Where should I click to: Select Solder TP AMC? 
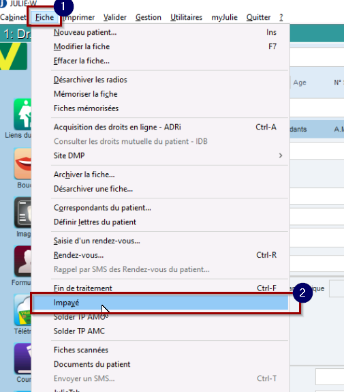coord(160,331)
